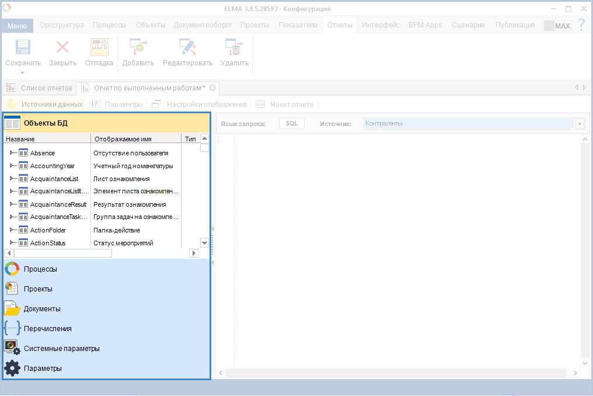Switch to the Процессы ribbon tab
The image size is (593, 396).
click(109, 25)
